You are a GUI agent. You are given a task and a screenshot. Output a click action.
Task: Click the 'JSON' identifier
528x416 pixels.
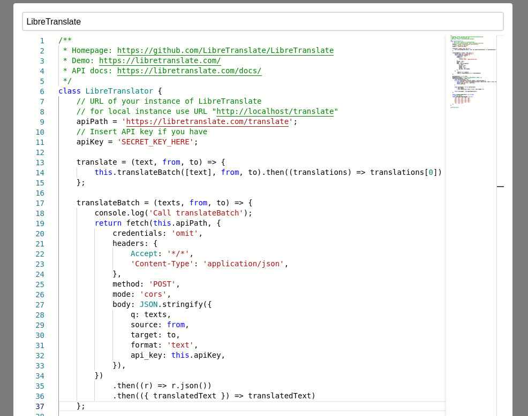(x=149, y=304)
